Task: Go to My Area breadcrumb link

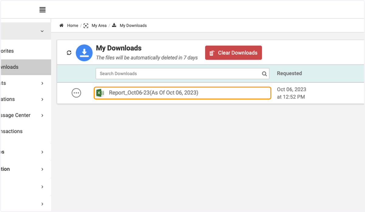Action: pos(99,26)
